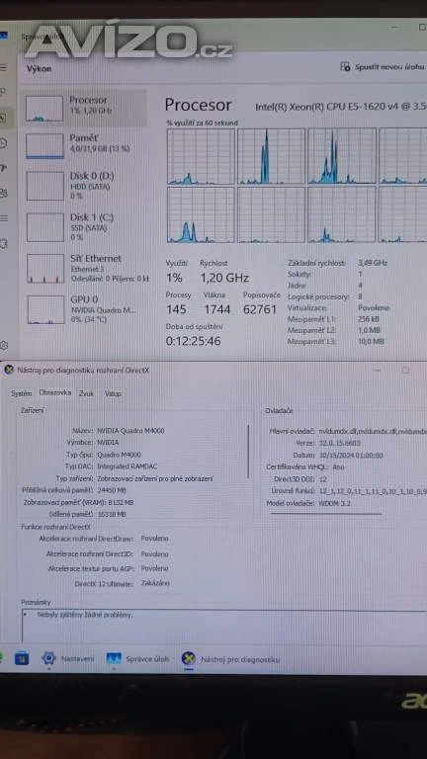The width and height of the screenshot is (427, 759).
Task: Select Síť Ethernet performance entry
Action: coord(85,268)
